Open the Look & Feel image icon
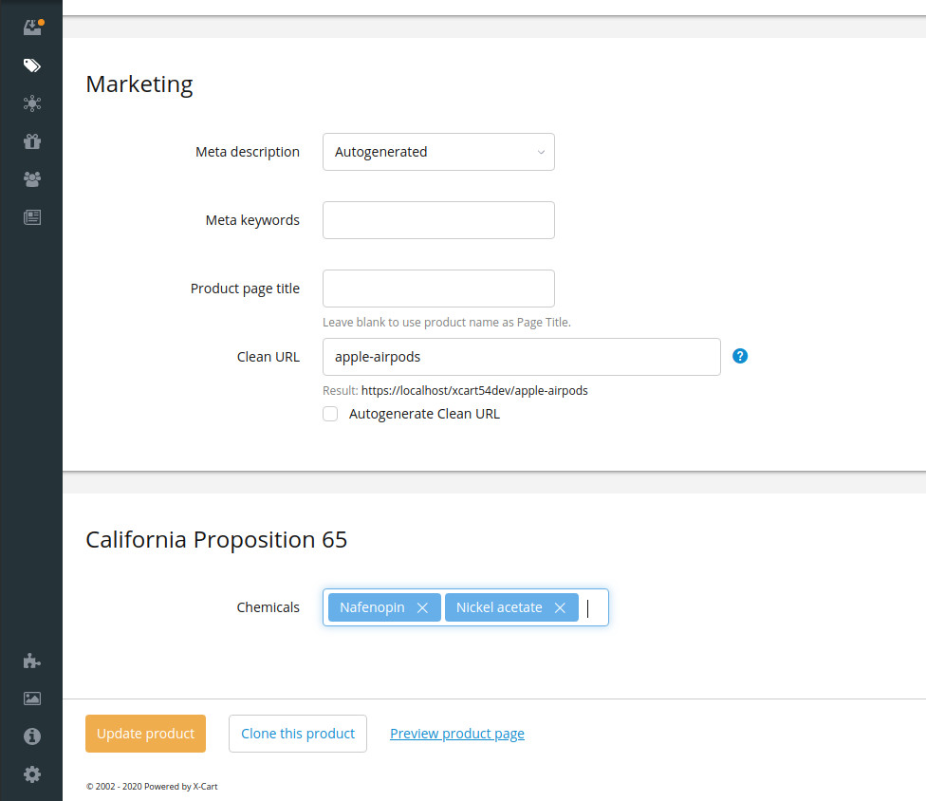Image resolution: width=926 pixels, height=801 pixels. point(32,699)
